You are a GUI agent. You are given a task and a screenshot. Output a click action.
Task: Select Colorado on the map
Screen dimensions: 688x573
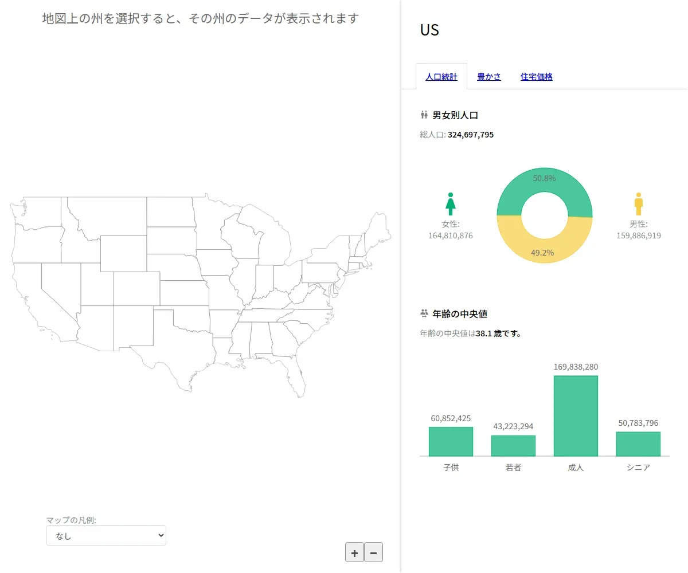click(136, 288)
